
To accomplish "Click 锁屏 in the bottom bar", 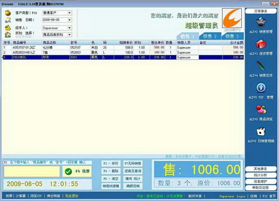I will [9, 196].
